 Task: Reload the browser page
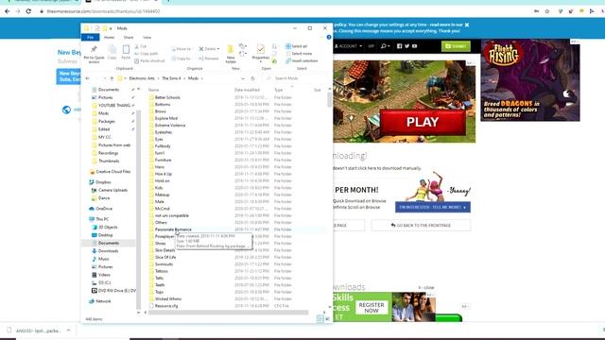click(28, 11)
